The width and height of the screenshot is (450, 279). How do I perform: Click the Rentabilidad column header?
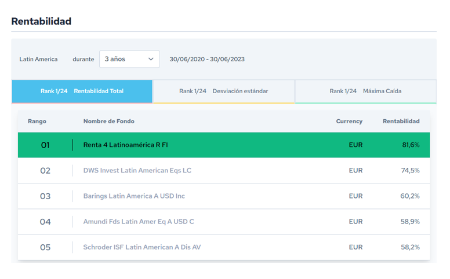[x=401, y=122]
